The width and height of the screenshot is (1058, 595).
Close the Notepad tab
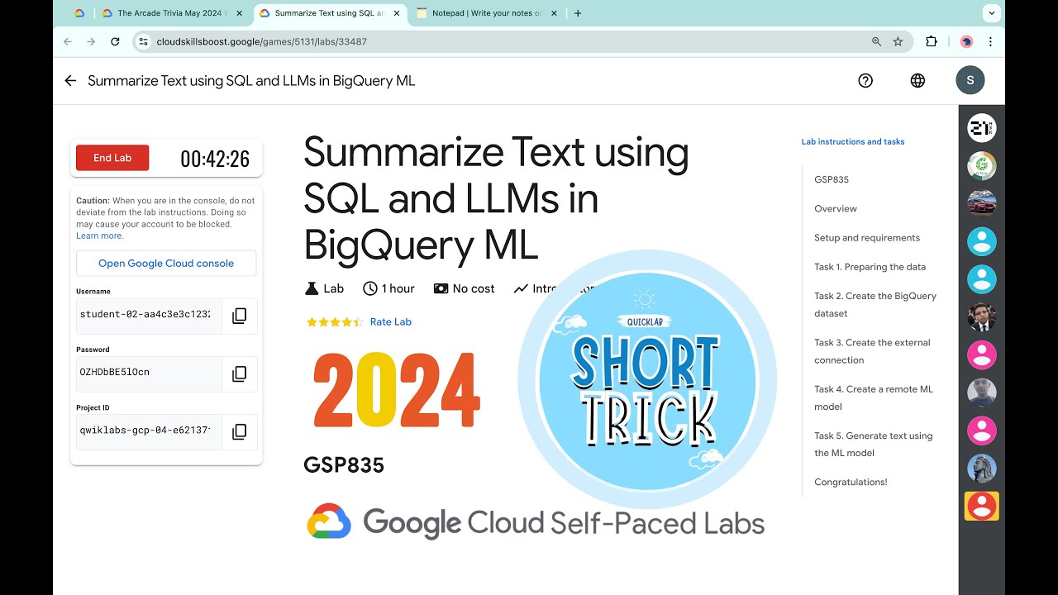(554, 13)
